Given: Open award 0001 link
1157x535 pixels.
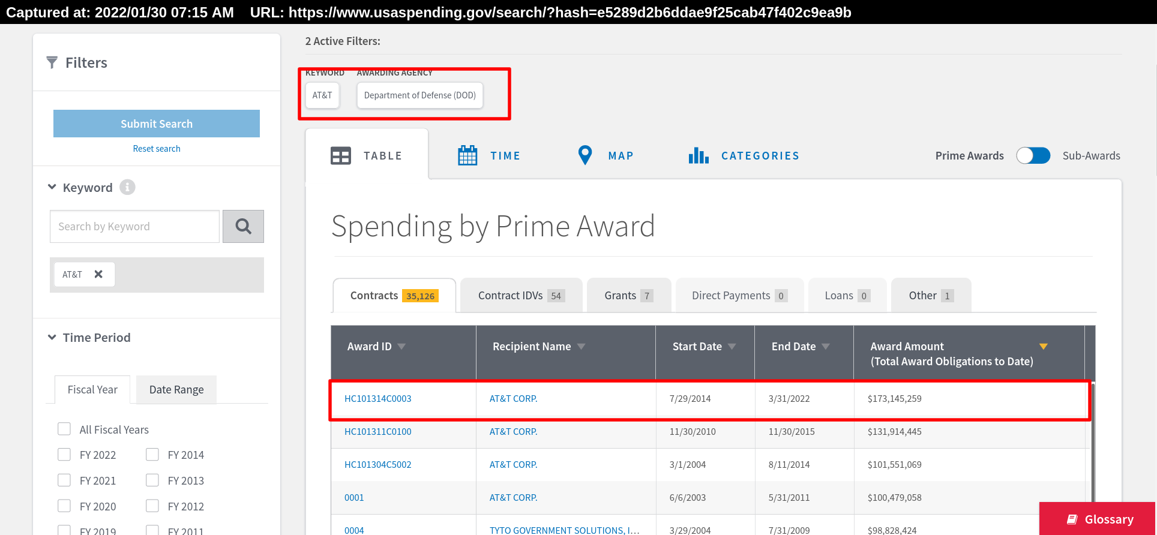Looking at the screenshot, I should click(x=354, y=498).
